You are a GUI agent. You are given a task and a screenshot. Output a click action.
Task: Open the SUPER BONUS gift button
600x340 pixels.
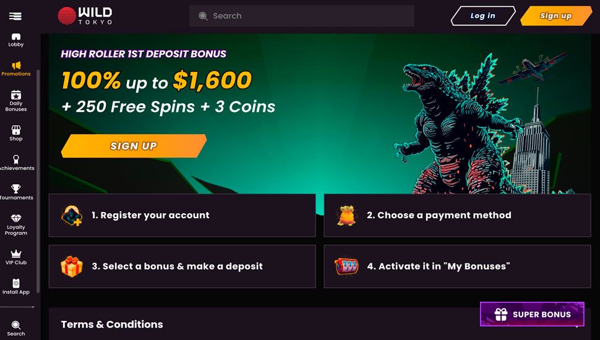532,314
